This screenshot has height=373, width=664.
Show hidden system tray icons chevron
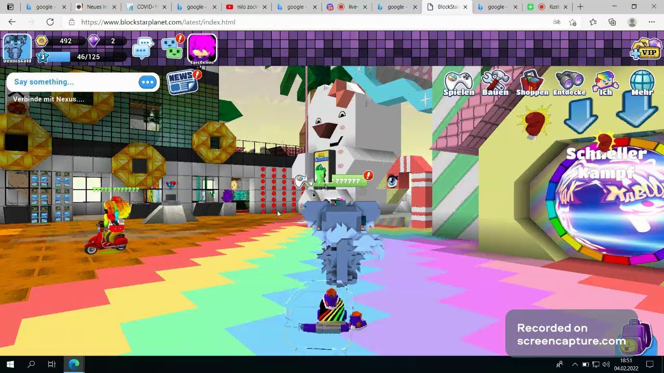coord(575,364)
